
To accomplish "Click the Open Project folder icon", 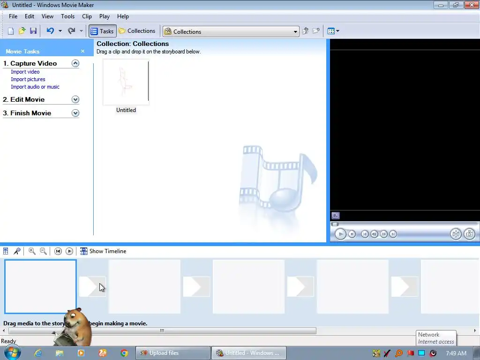I will point(22,31).
